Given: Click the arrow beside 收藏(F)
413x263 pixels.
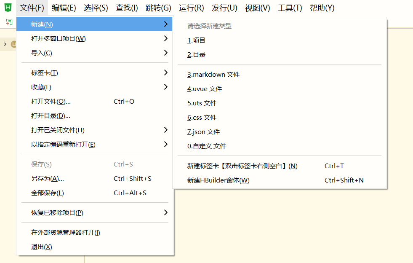Looking at the screenshot, I should pos(166,87).
